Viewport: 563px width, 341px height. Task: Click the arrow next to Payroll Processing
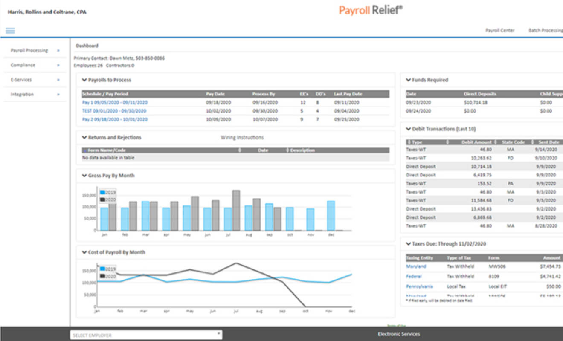pyautogui.click(x=58, y=51)
